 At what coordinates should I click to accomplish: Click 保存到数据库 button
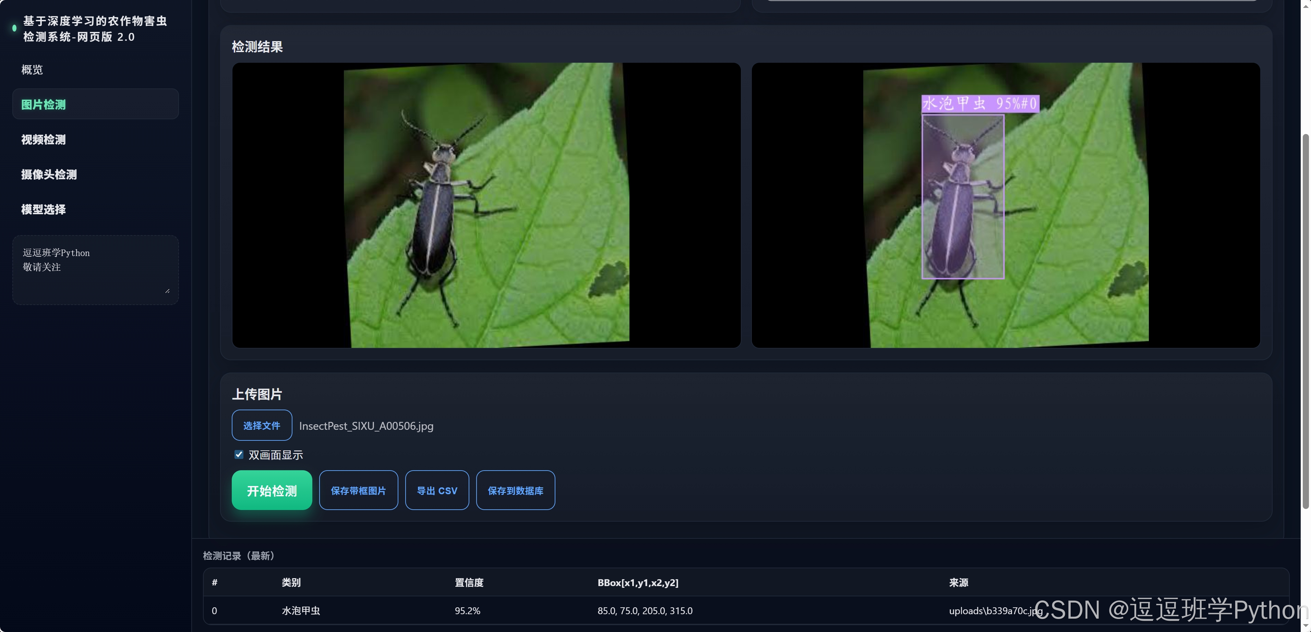pyautogui.click(x=515, y=490)
